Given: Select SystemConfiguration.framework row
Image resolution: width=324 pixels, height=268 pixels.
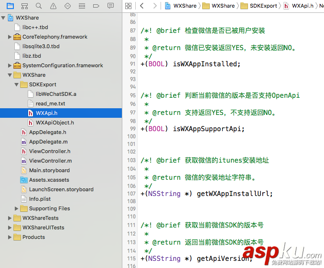Looking at the screenshot, I should click(x=61, y=65).
